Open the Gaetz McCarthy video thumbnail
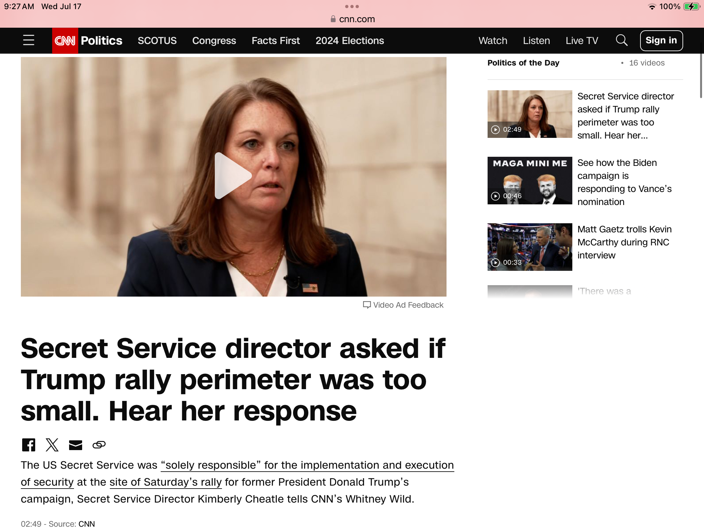Image resolution: width=704 pixels, height=528 pixels. 530,247
